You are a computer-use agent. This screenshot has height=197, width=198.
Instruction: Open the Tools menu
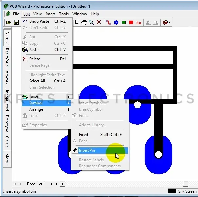(64, 14)
